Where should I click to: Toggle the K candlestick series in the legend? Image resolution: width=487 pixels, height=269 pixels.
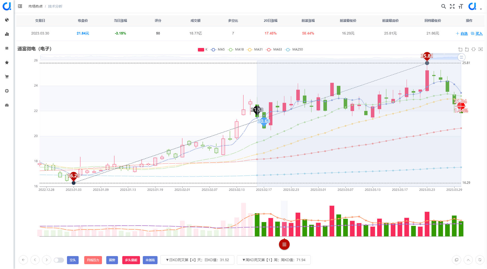point(203,49)
